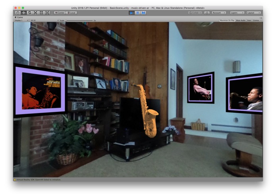Stop play mode with Play button
Viewport: 276px width, 196px height.
(131, 13)
